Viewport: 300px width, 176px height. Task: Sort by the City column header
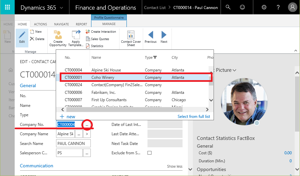(175, 57)
